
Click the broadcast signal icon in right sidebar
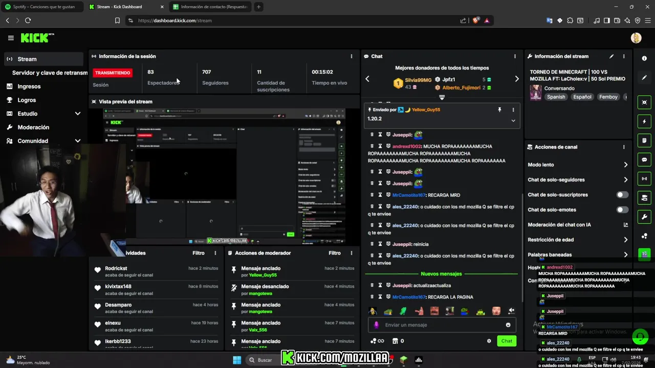[x=644, y=178]
